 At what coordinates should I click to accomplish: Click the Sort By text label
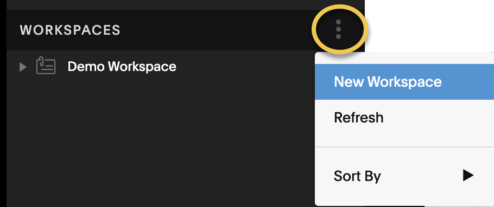(357, 176)
